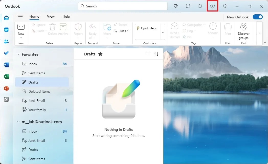Collapse the Favorites section
This screenshot has height=164, width=268.
18,54
